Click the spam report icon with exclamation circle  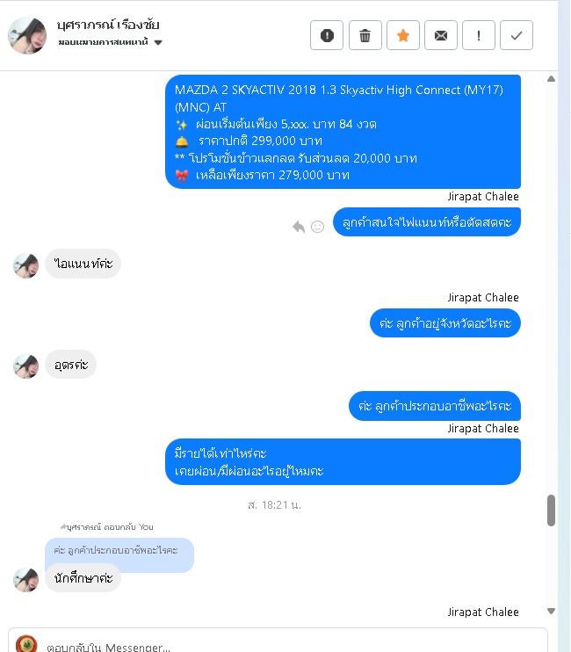point(327,35)
